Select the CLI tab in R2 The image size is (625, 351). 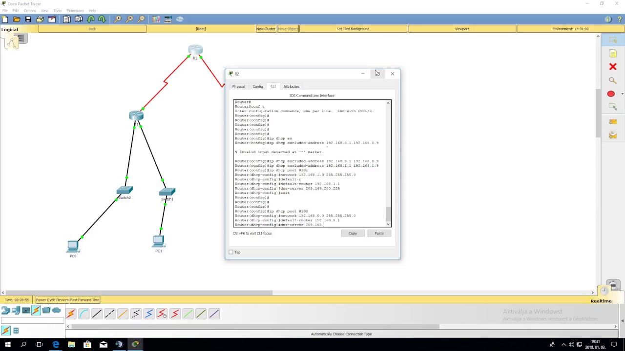click(x=273, y=86)
